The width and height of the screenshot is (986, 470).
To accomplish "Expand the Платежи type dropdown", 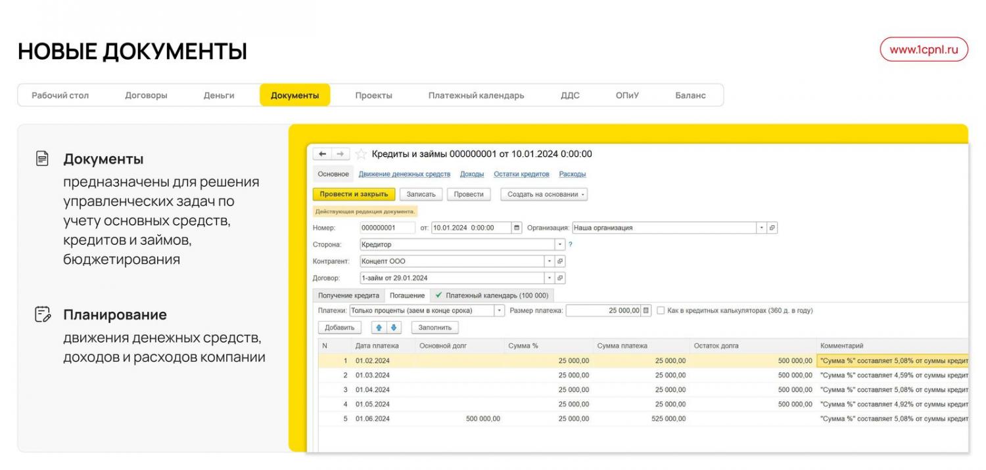I will (500, 310).
